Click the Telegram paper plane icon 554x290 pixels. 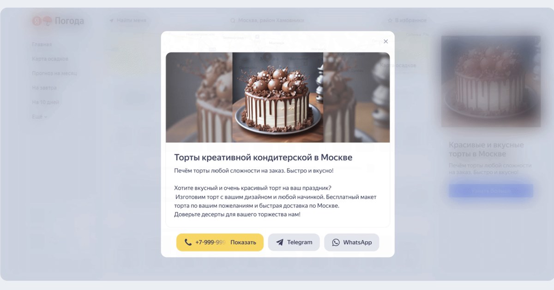(280, 242)
